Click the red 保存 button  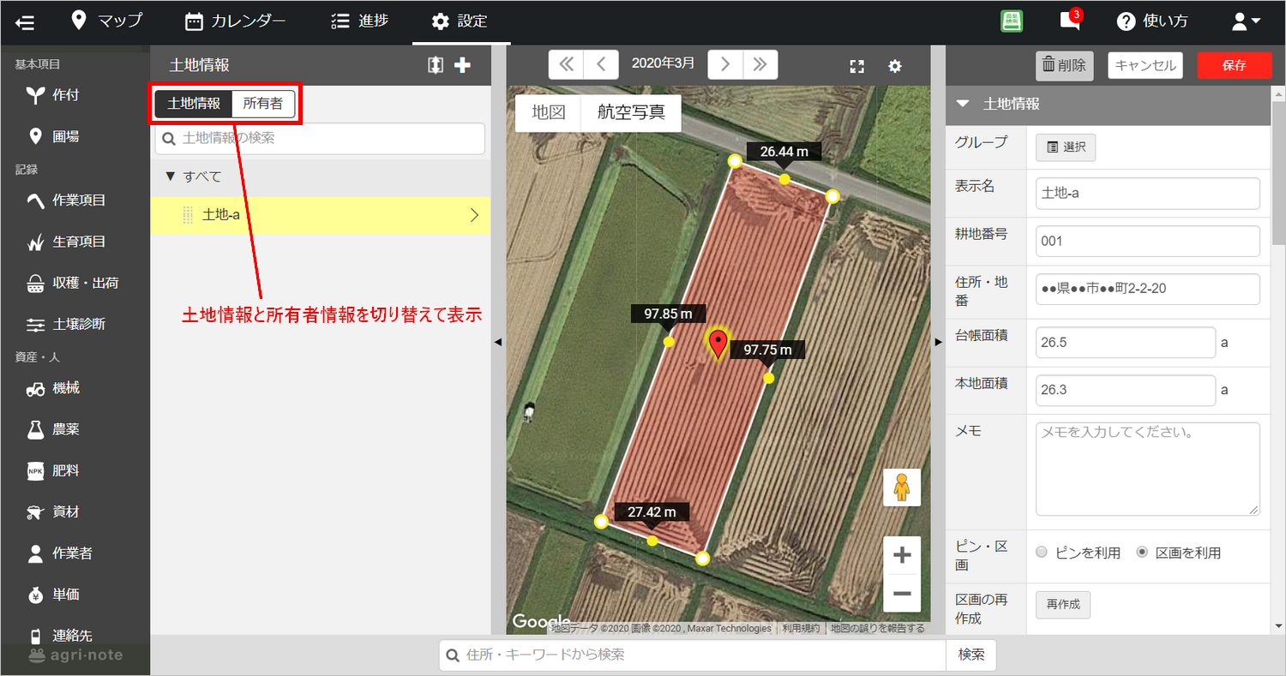1235,65
